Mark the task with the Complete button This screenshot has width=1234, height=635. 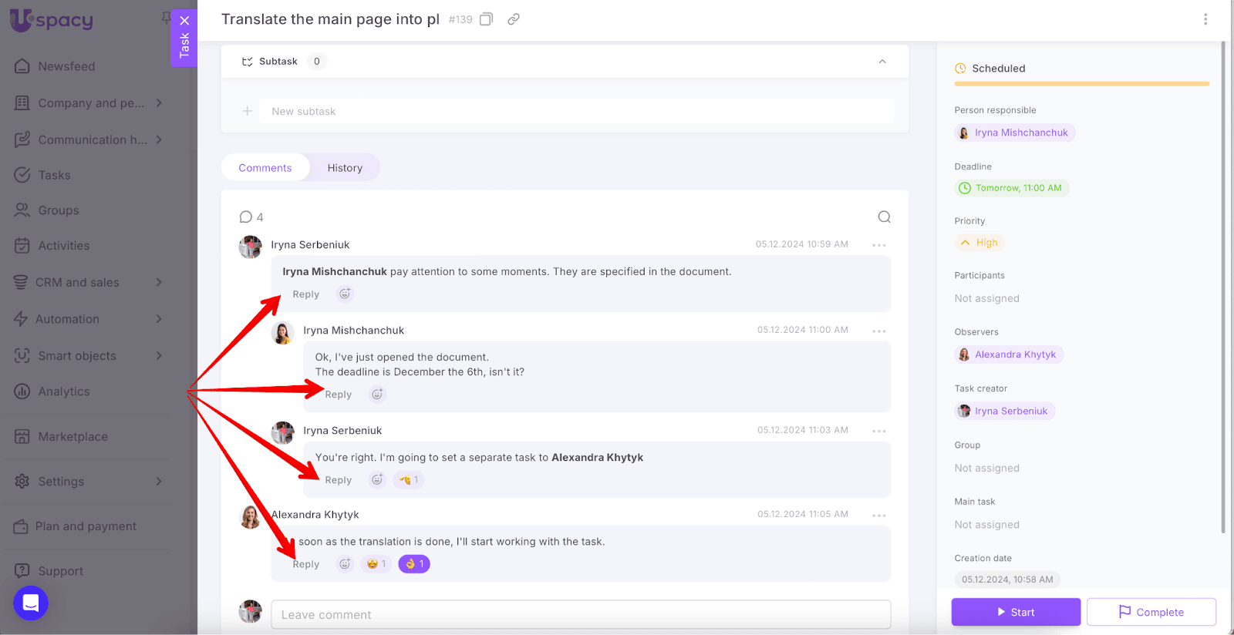click(1151, 612)
